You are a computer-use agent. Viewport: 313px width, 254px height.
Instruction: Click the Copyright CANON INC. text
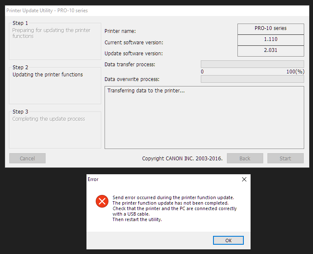[x=182, y=159]
